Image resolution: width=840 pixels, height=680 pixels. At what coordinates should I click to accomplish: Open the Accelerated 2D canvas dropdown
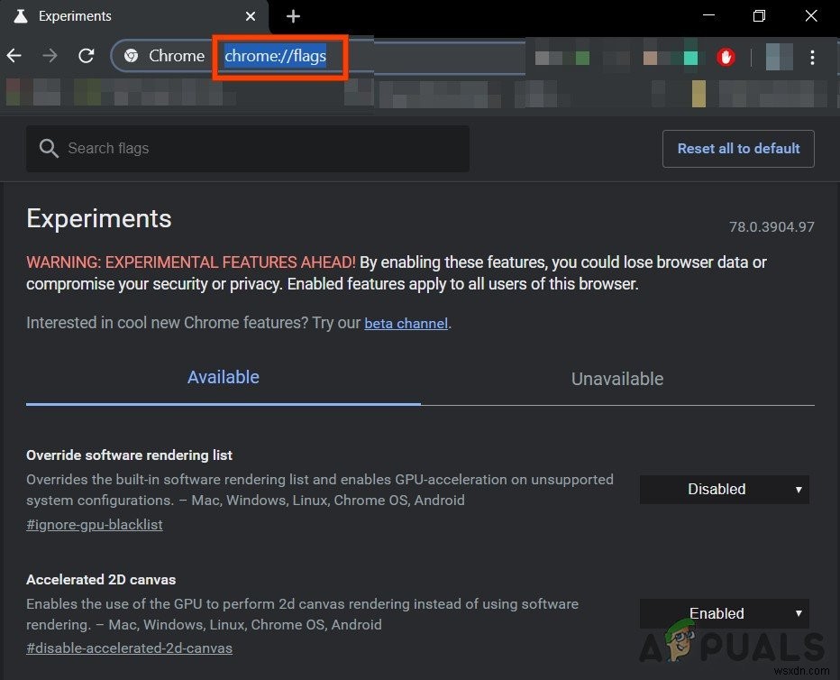pos(724,613)
